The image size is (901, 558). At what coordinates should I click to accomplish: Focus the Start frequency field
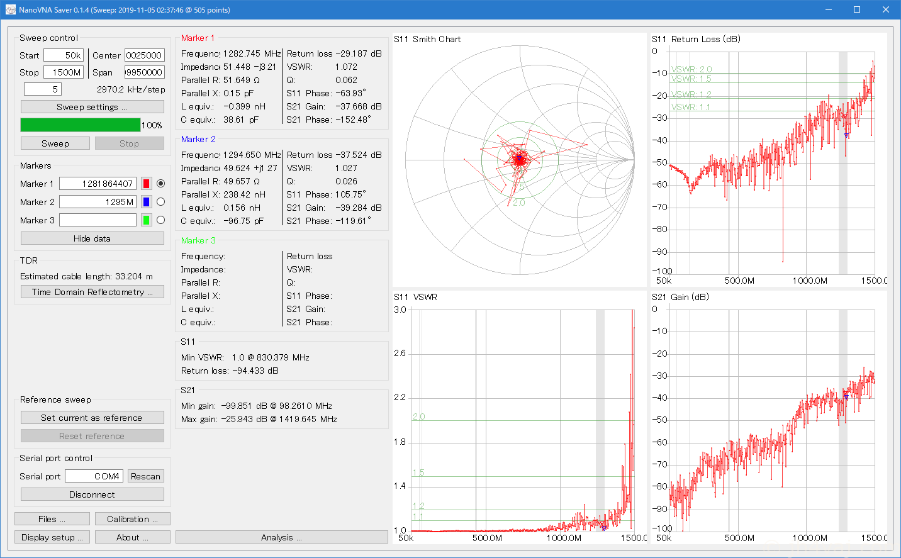click(64, 55)
